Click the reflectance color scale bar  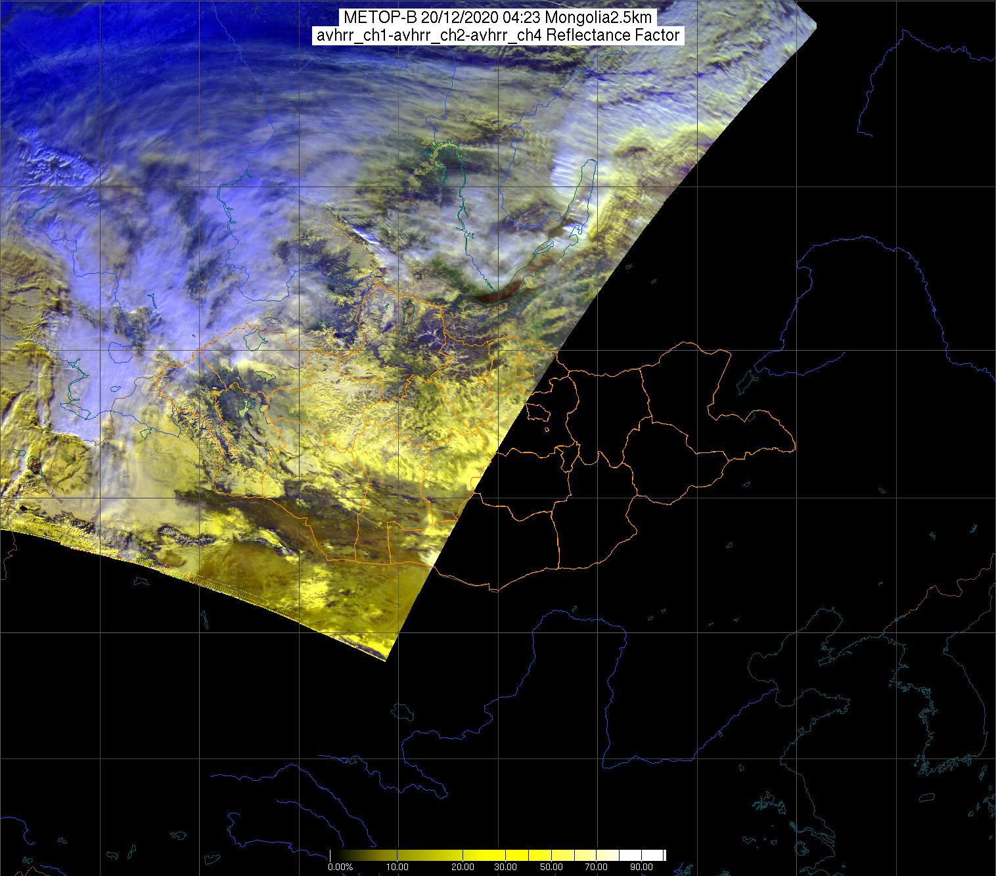tap(497, 855)
